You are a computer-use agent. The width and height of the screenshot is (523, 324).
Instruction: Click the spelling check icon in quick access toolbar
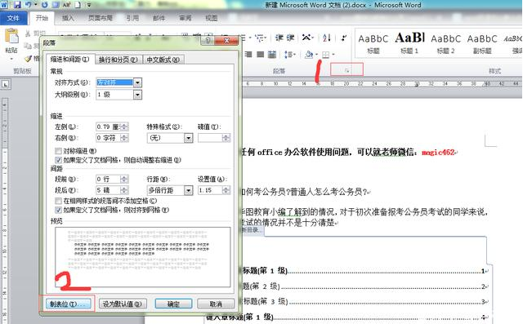(66, 5)
